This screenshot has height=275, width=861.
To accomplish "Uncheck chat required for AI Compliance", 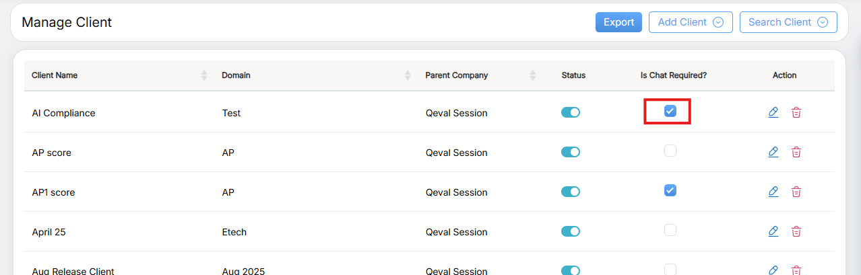I will click(x=670, y=111).
